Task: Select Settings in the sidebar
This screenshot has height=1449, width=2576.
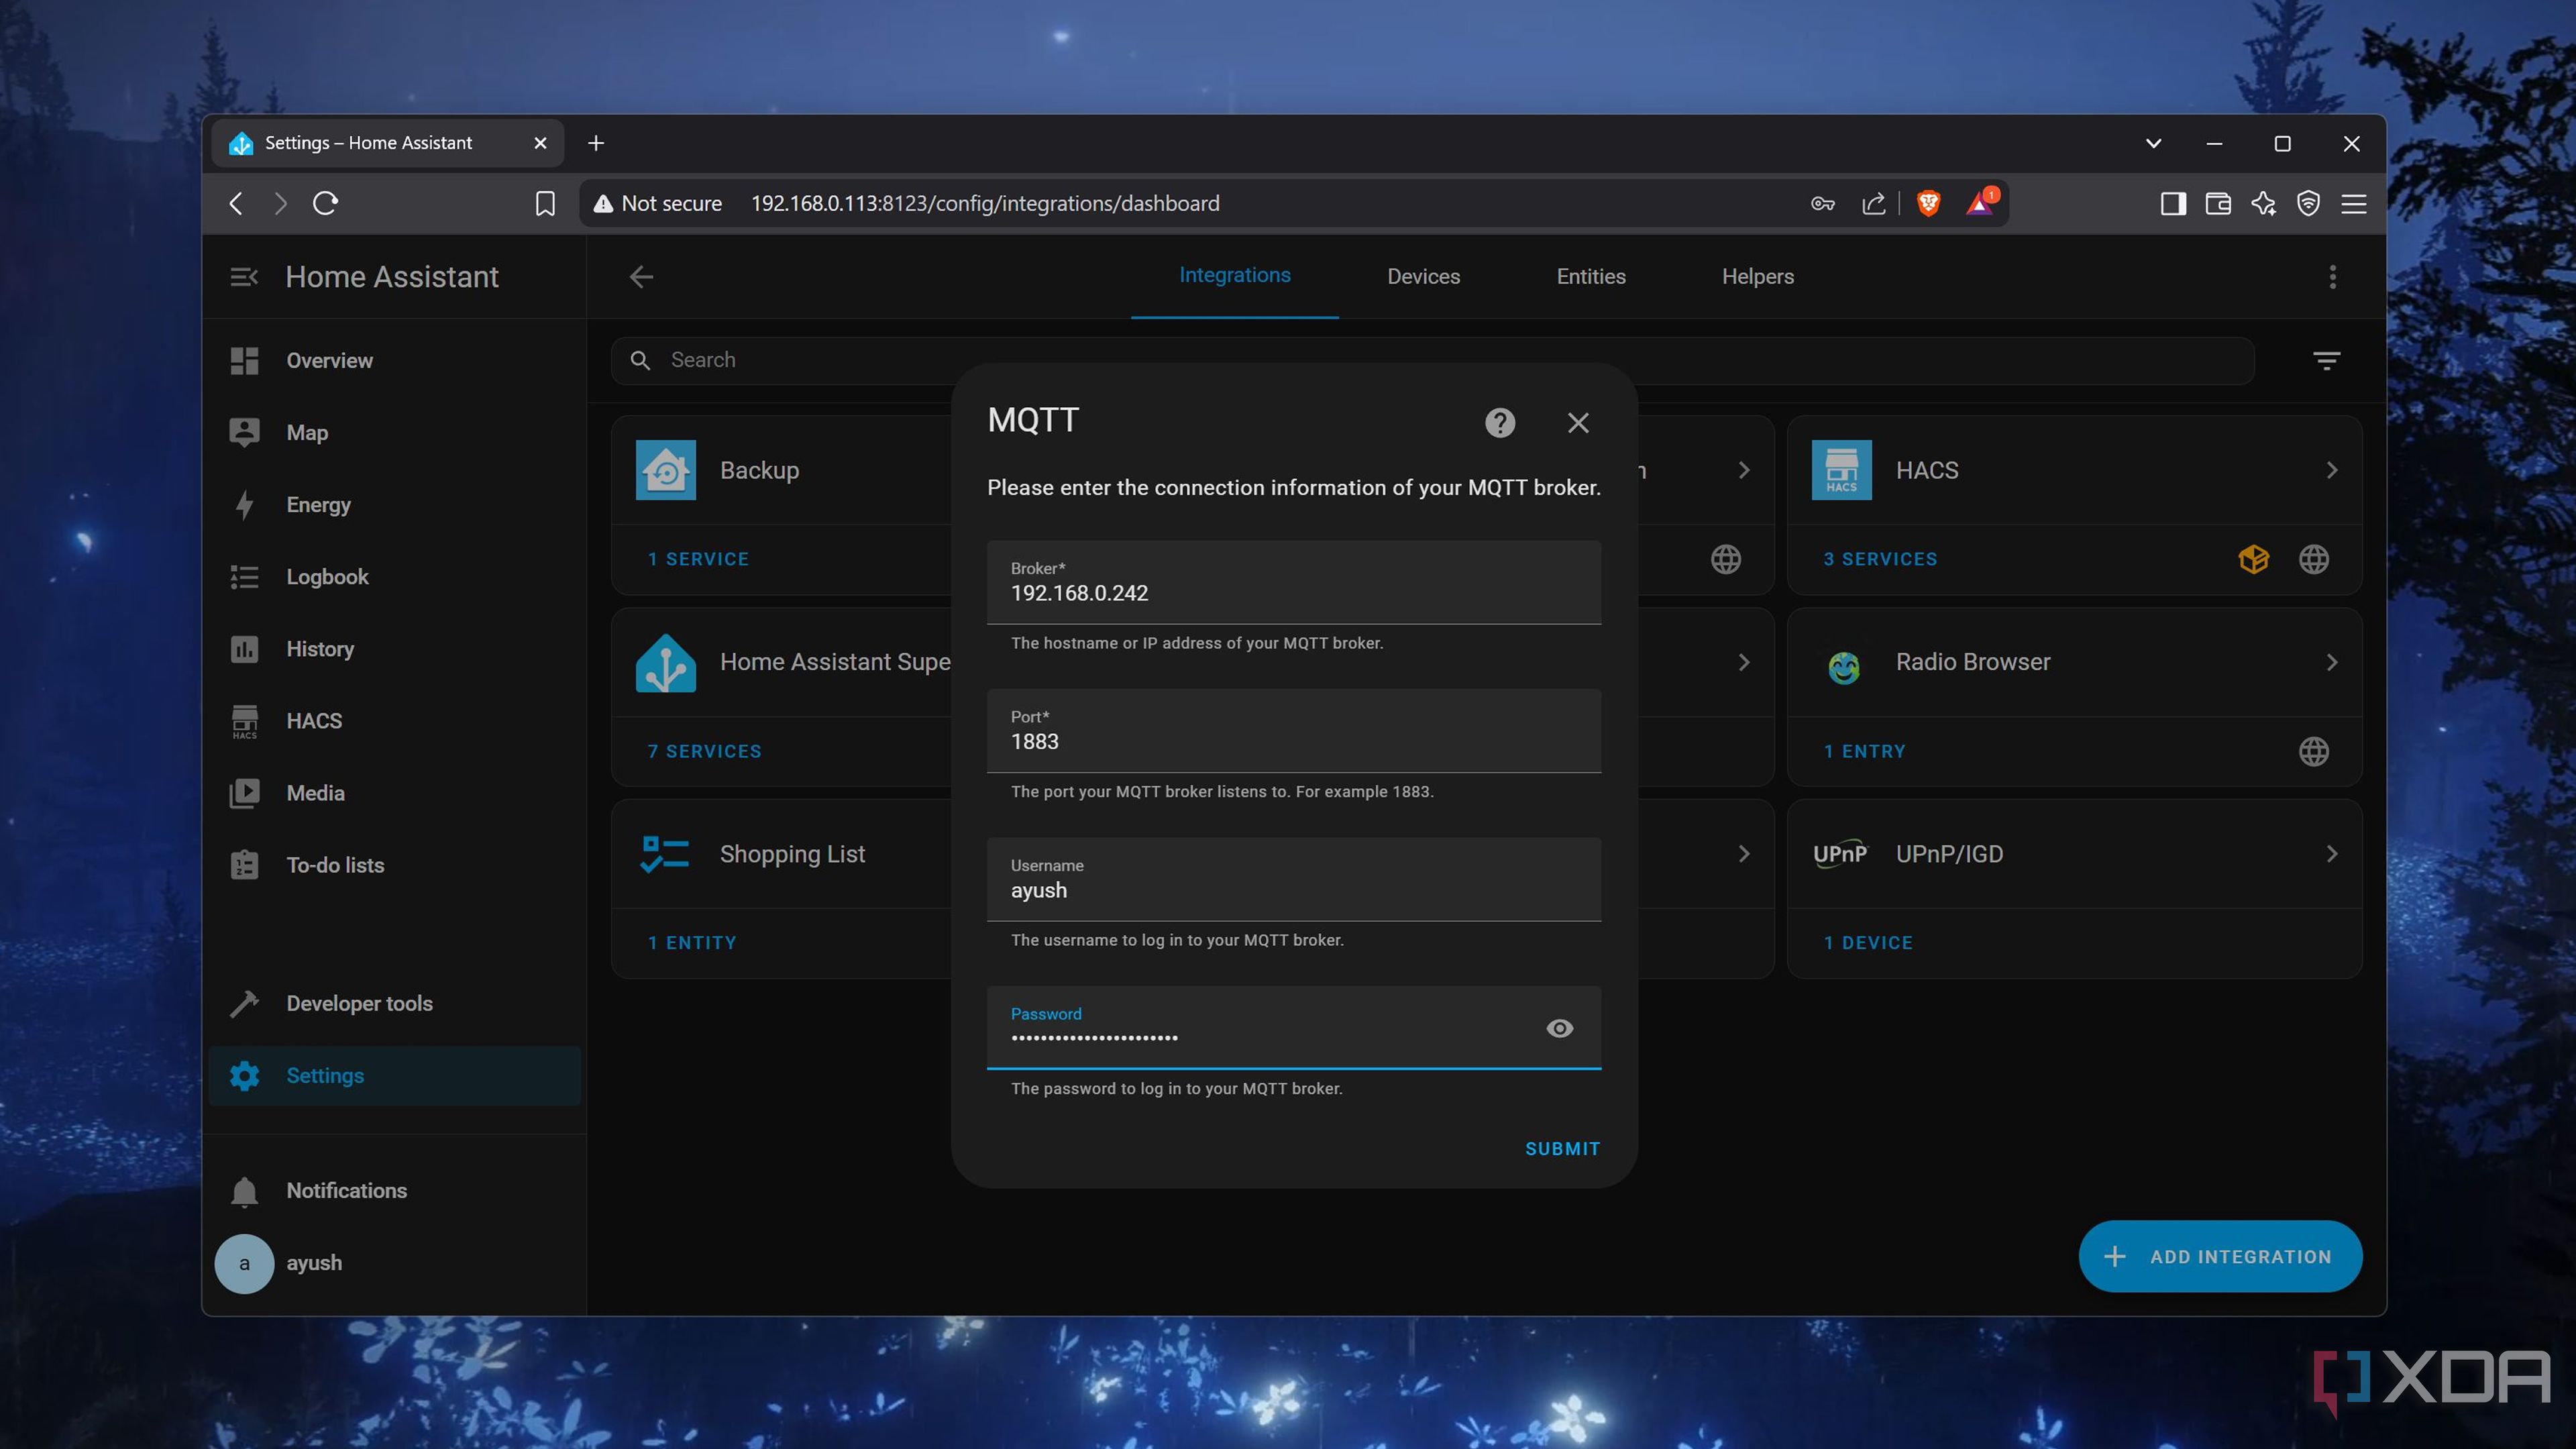Action: tap(394, 1075)
